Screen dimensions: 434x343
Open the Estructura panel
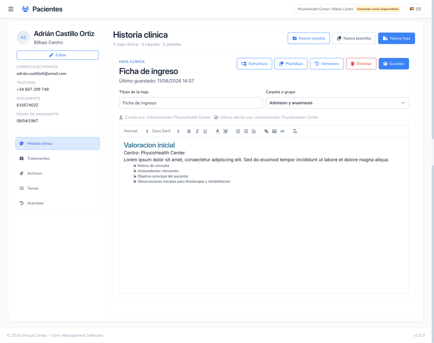254,64
